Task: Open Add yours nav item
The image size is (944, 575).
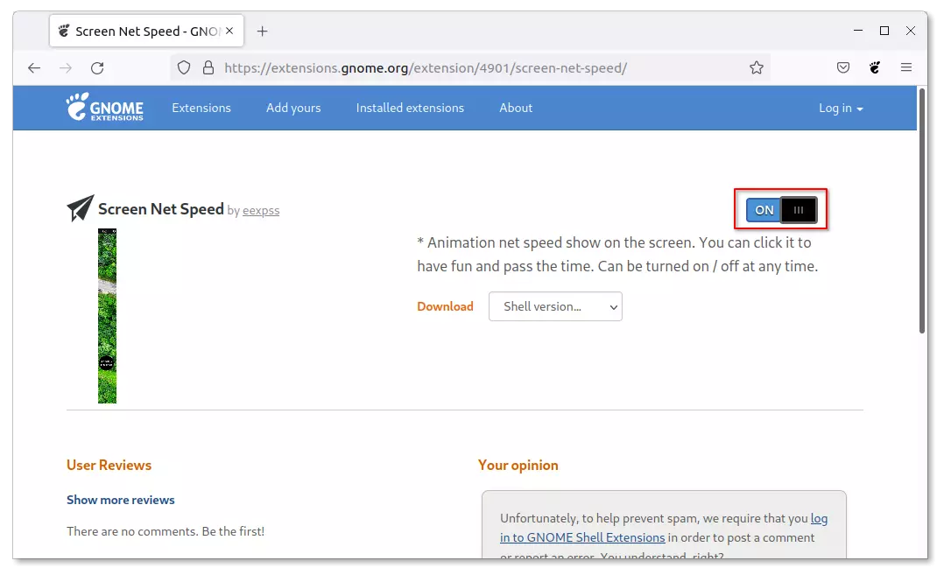Action: click(293, 109)
